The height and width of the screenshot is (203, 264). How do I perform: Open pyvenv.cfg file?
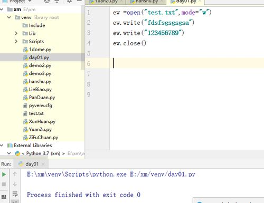41,105
